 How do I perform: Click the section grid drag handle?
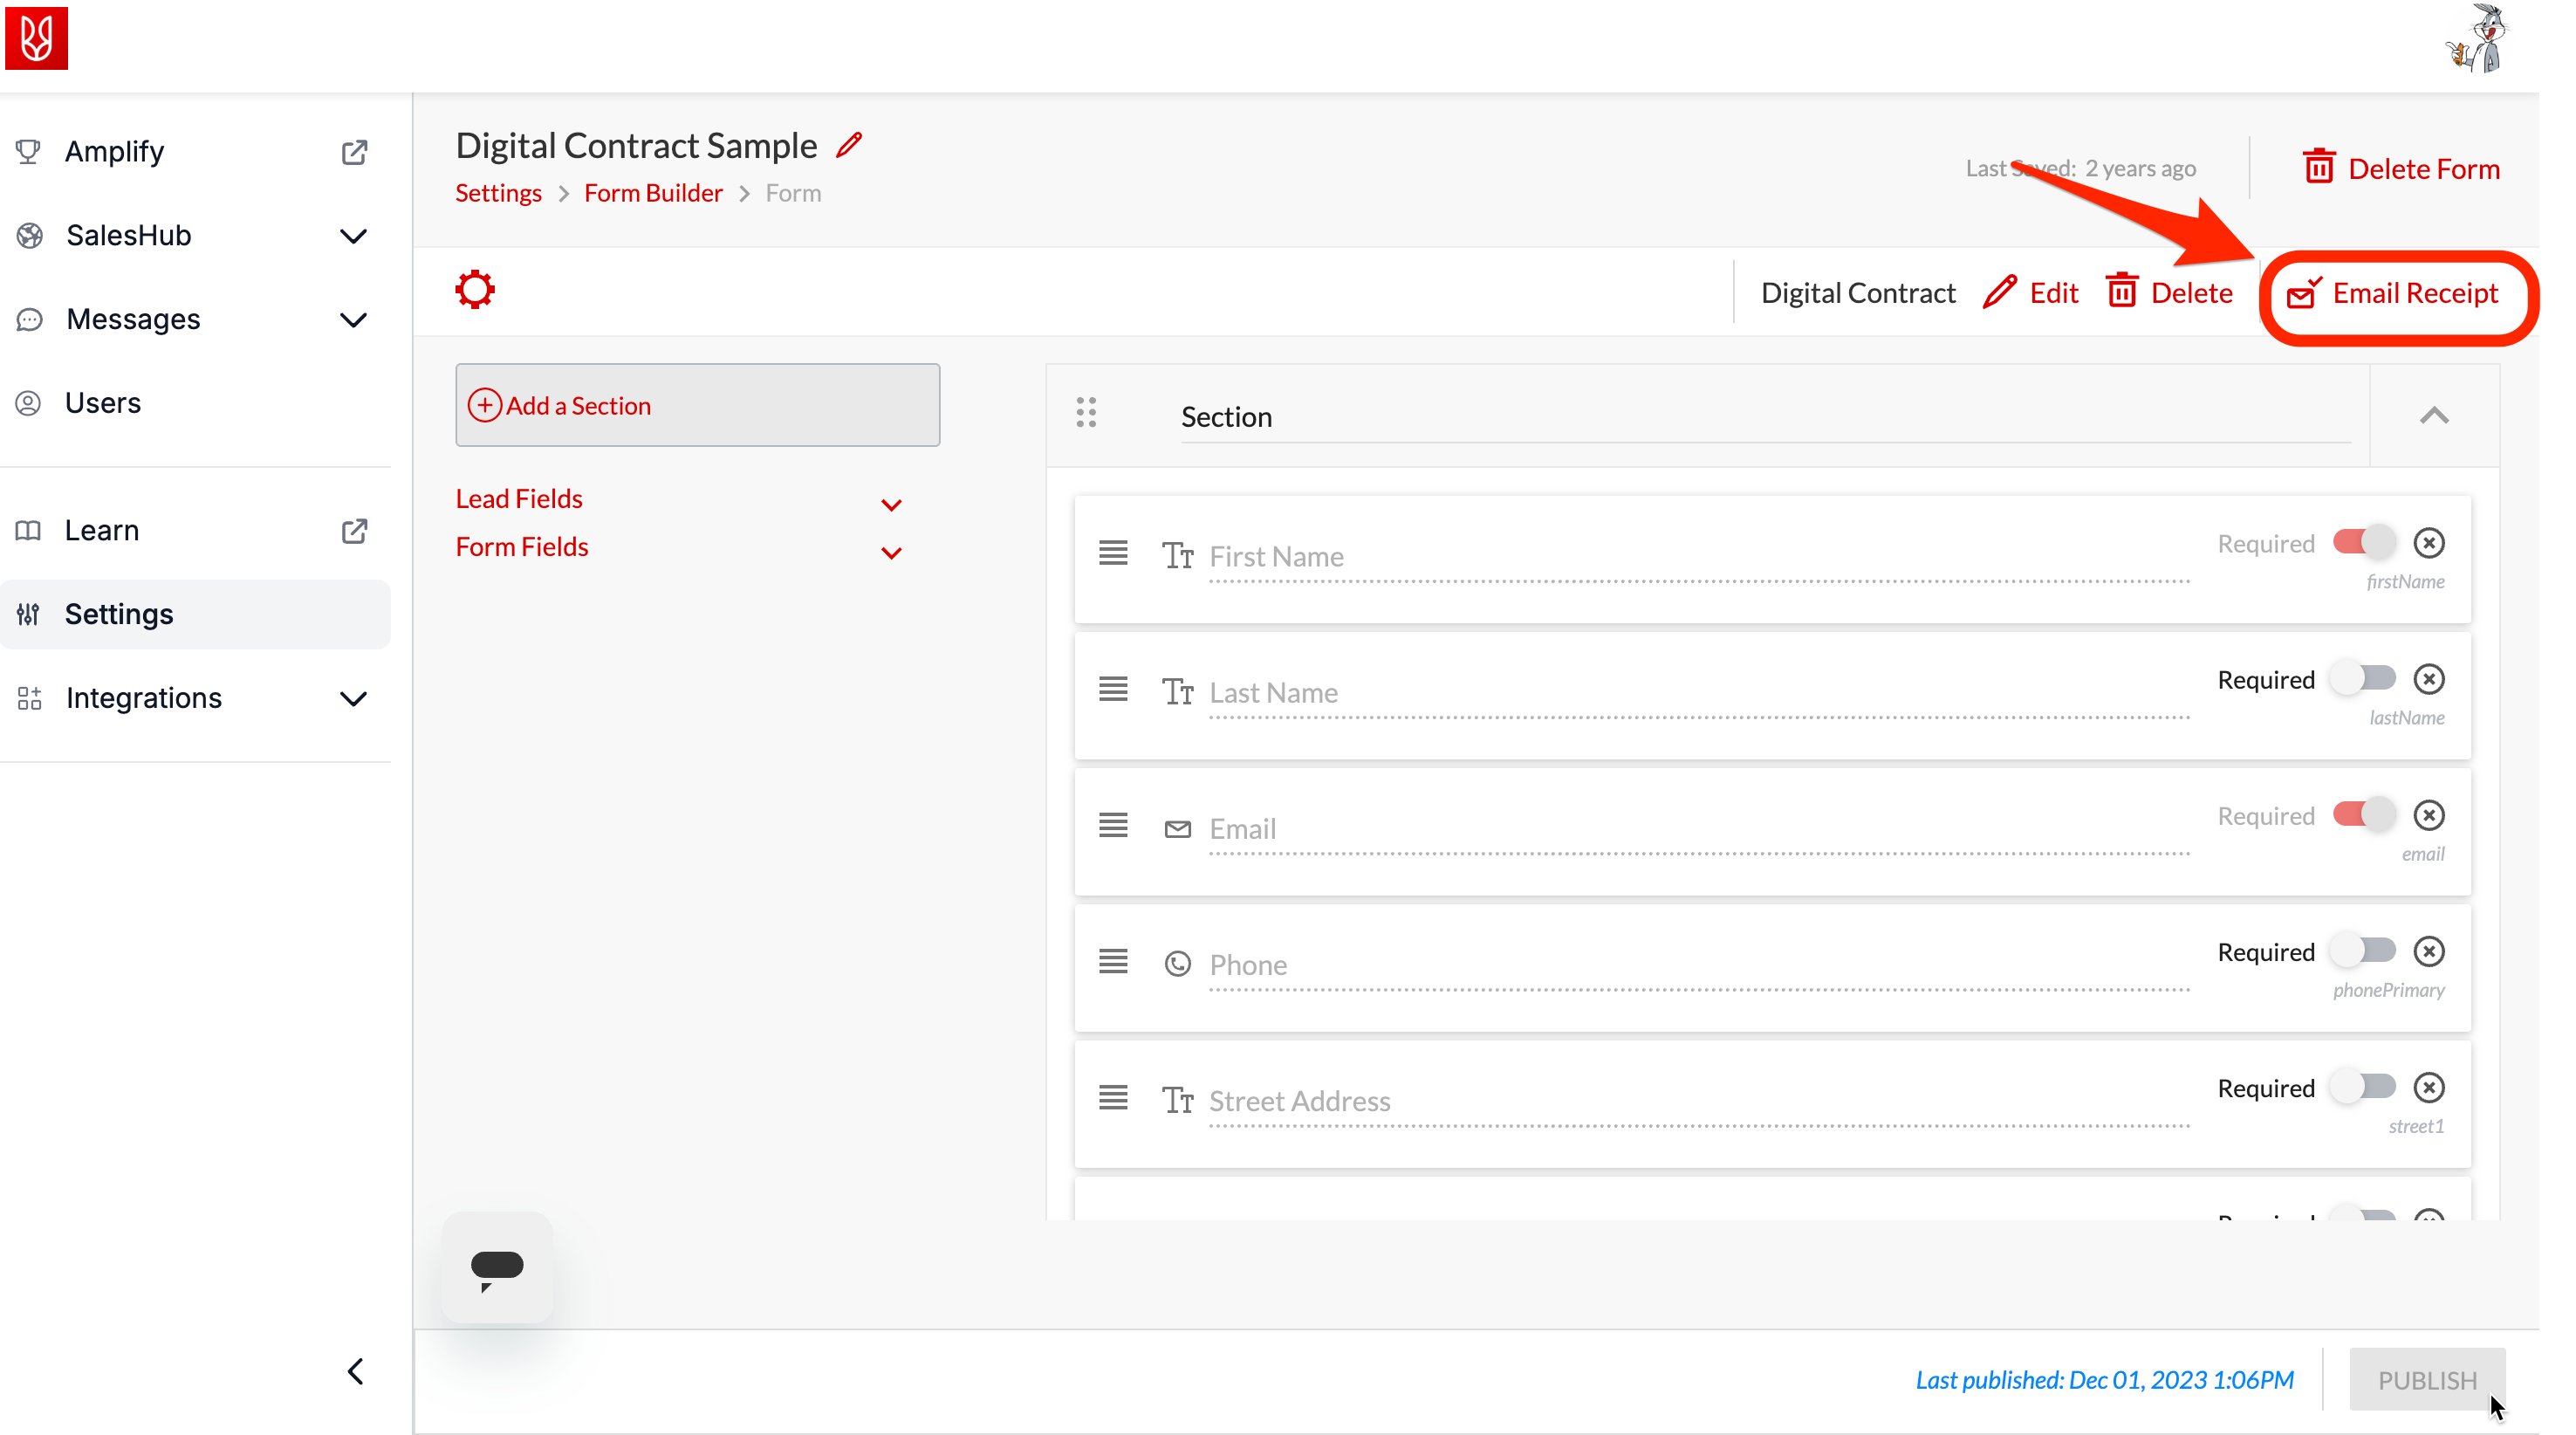pos(1086,413)
